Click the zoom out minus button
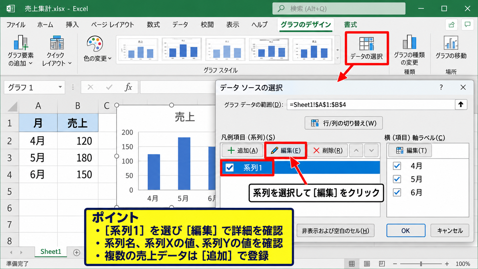 [x=395, y=264]
